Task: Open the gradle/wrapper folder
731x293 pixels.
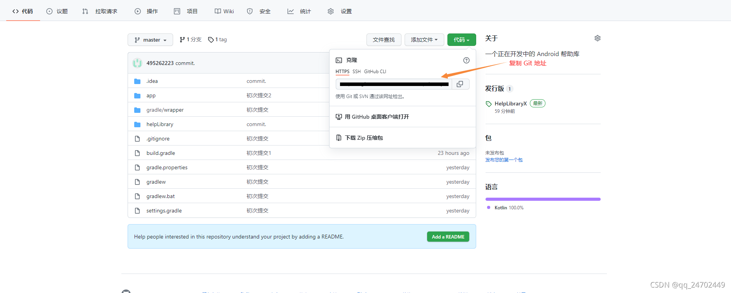Action: (x=165, y=110)
